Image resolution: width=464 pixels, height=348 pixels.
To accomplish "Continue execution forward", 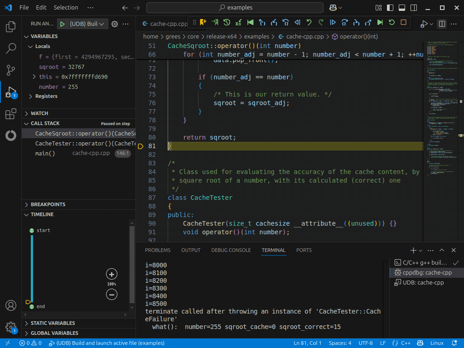I will (333, 23).
